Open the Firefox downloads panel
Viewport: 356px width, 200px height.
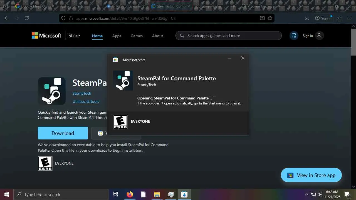pos(307,18)
